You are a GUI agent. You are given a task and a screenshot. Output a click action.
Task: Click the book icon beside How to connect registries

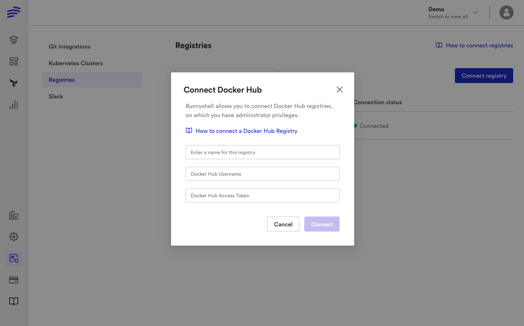tap(439, 45)
